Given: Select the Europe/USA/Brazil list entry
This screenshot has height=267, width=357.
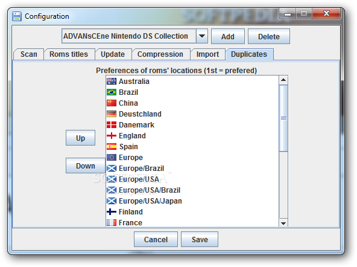Looking at the screenshot, I should (x=192, y=190).
